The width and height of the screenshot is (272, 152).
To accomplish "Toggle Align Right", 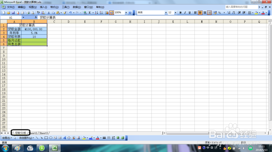I will point(205,13).
